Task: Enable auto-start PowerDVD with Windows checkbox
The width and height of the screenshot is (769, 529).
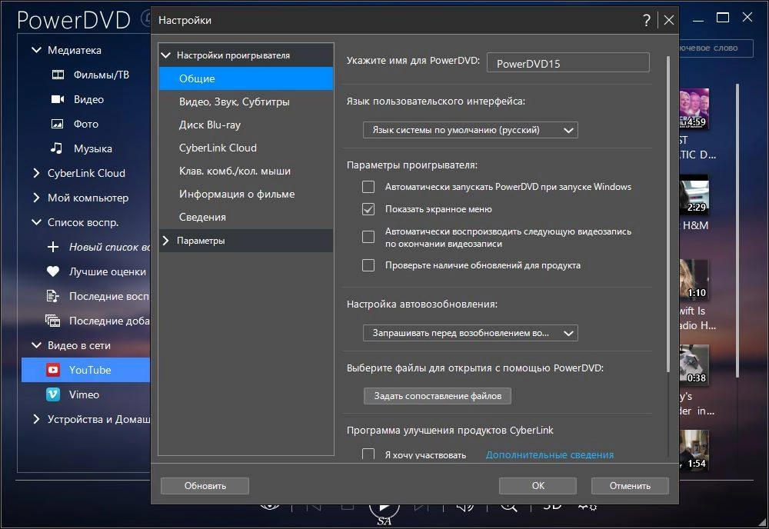Action: (368, 187)
